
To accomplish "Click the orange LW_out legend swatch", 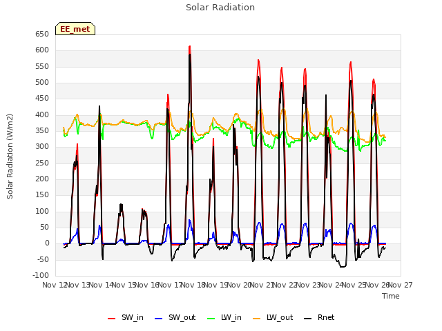I will 257,319.
